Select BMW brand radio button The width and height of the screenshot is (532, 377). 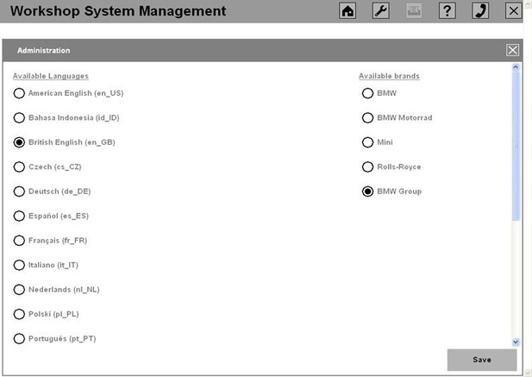pyautogui.click(x=367, y=93)
